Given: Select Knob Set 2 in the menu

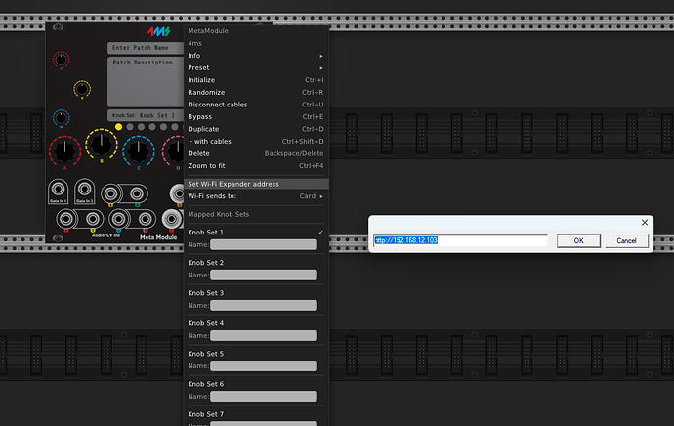Looking at the screenshot, I should click(256, 263).
